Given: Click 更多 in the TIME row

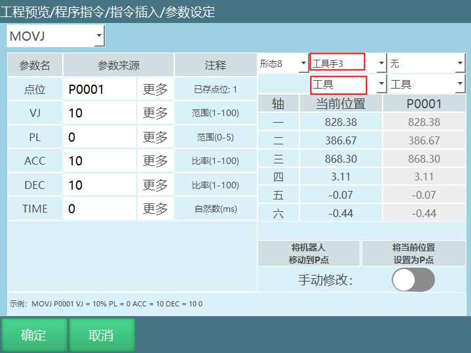Looking at the screenshot, I should coord(155,209).
